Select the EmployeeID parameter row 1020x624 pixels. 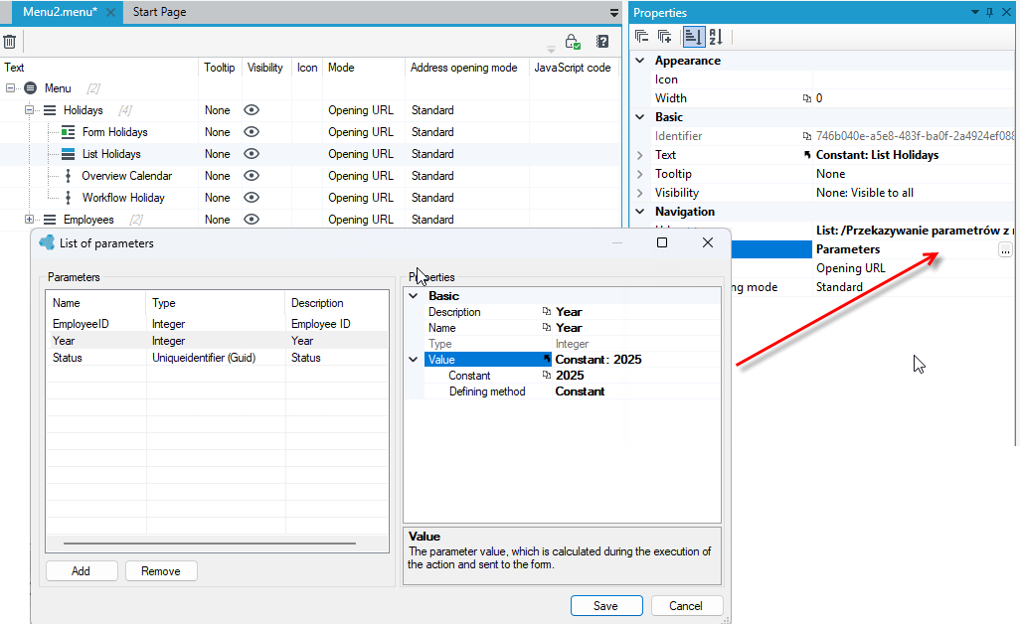[218, 324]
